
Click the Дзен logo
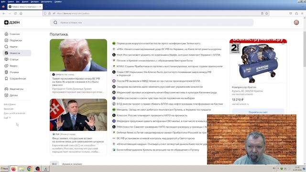[12, 22]
